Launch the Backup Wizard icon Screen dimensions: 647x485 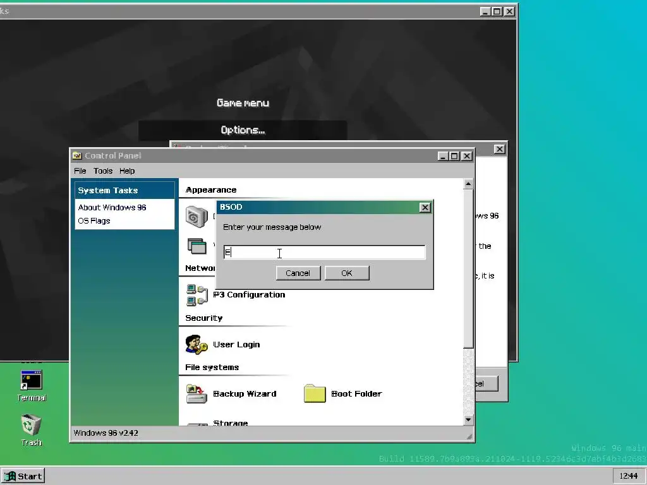[x=197, y=394]
